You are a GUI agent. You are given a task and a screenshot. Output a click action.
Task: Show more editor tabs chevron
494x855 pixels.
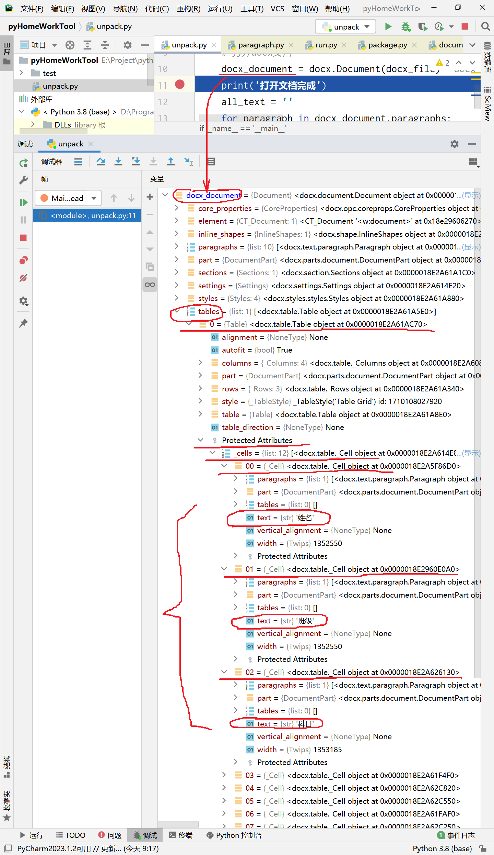click(472, 45)
